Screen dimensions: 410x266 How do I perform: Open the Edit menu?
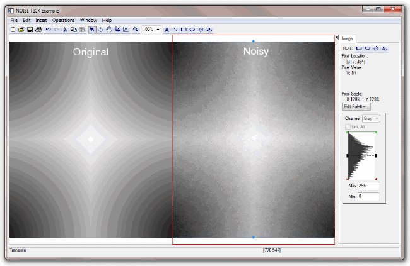click(x=26, y=20)
